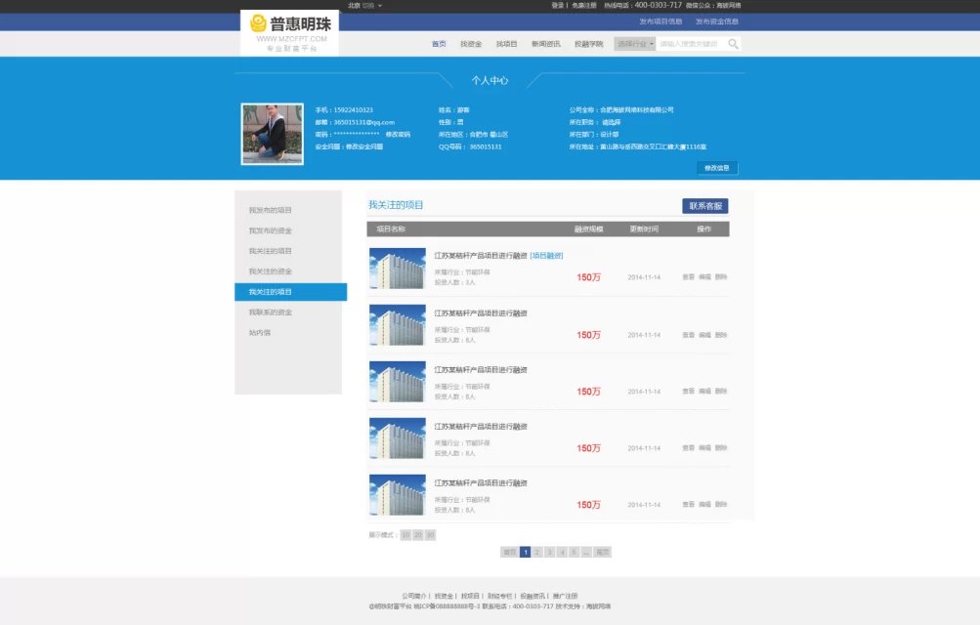Click the search magnifier icon
Image resolution: width=980 pixels, height=625 pixels.
point(733,44)
